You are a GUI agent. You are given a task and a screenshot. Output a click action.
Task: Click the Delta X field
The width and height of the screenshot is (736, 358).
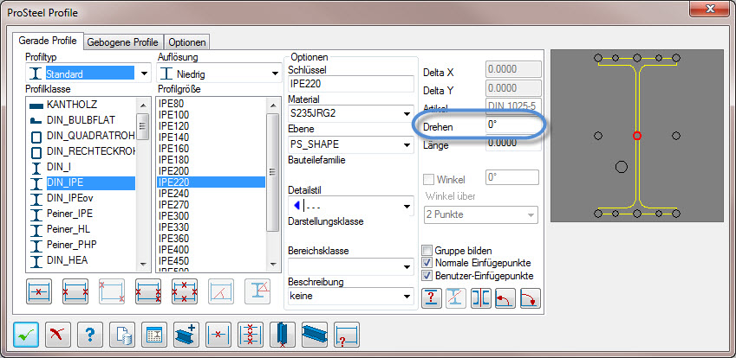[x=513, y=69]
